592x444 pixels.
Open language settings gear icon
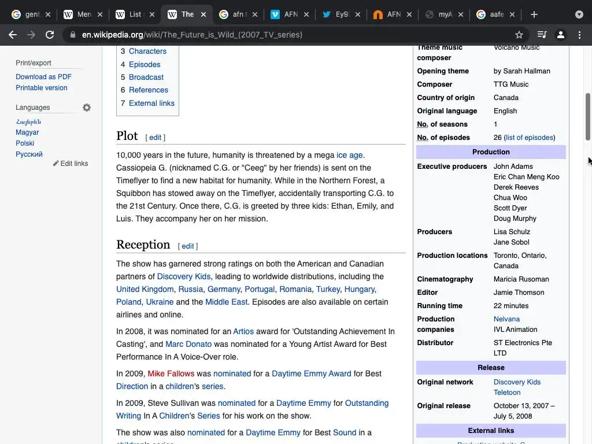tap(87, 108)
